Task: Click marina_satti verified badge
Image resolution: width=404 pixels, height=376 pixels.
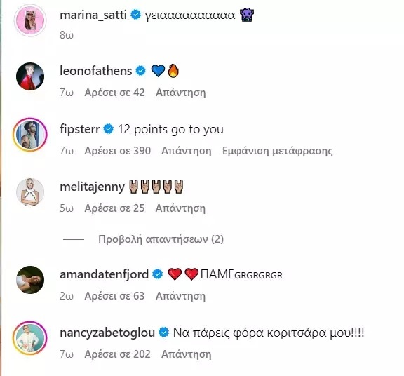Action: click(x=136, y=15)
